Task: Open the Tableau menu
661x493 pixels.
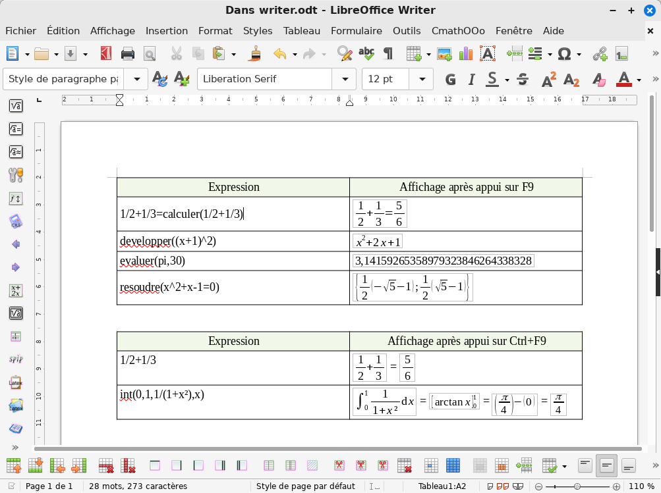Action: pyautogui.click(x=301, y=31)
